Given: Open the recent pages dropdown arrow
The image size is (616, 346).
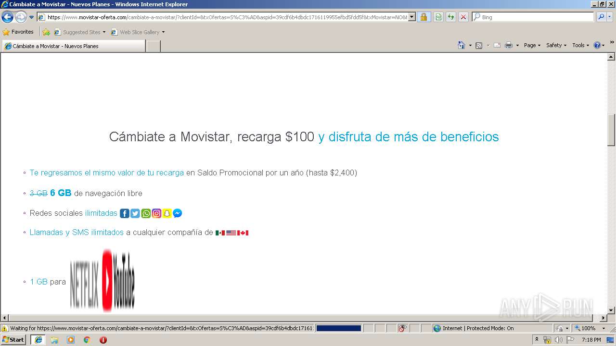Looking at the screenshot, I should coord(32,17).
